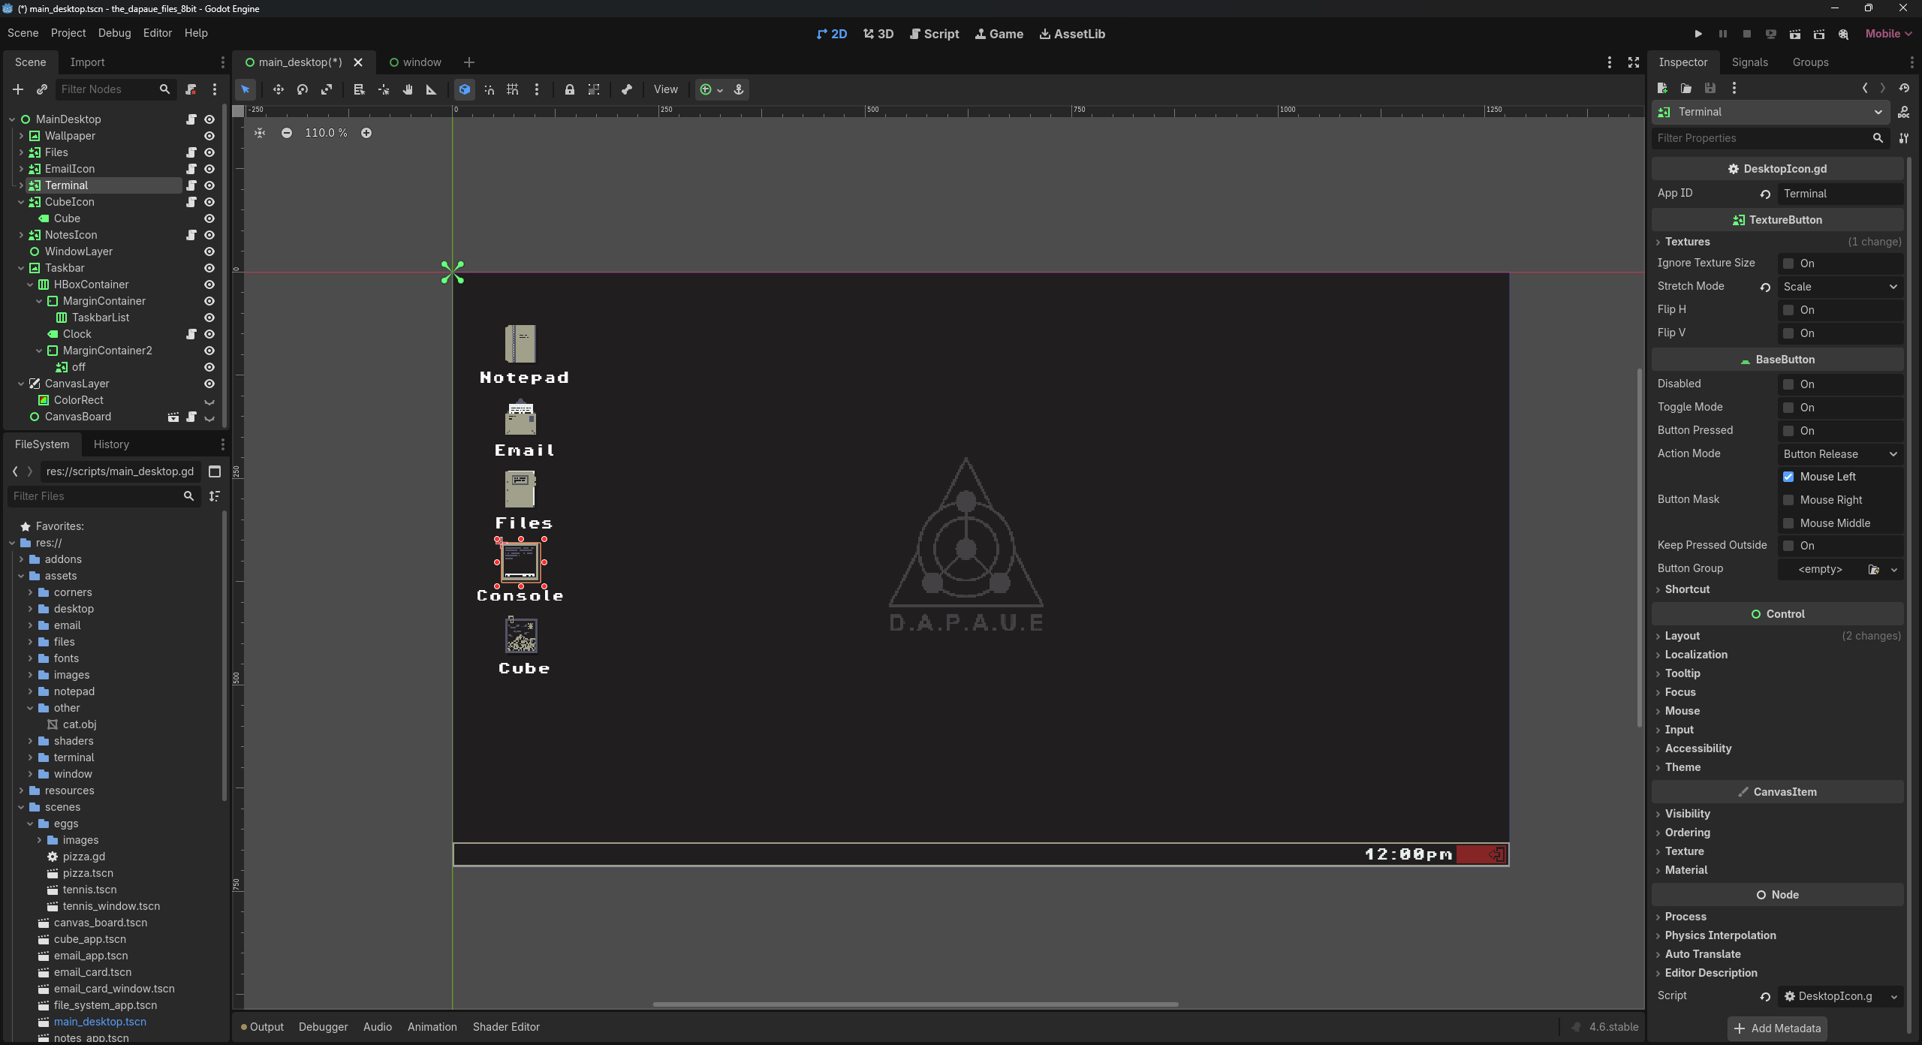
Task: Open the Mobile renderer dropdown
Action: click(1889, 34)
